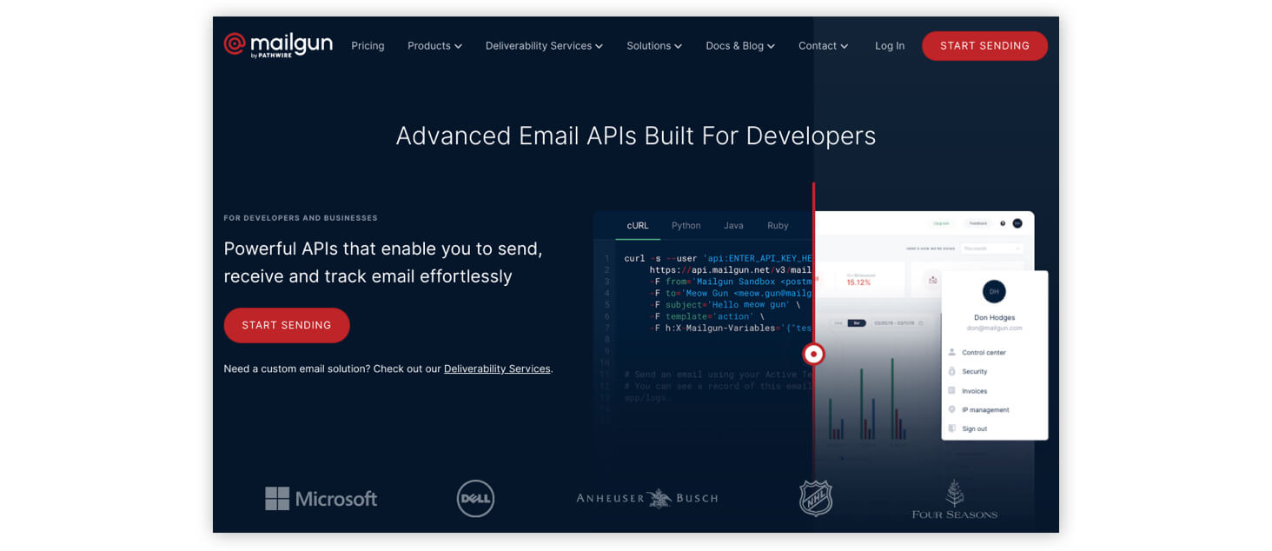
Task: Switch to the Ruby code tab
Action: coord(778,225)
